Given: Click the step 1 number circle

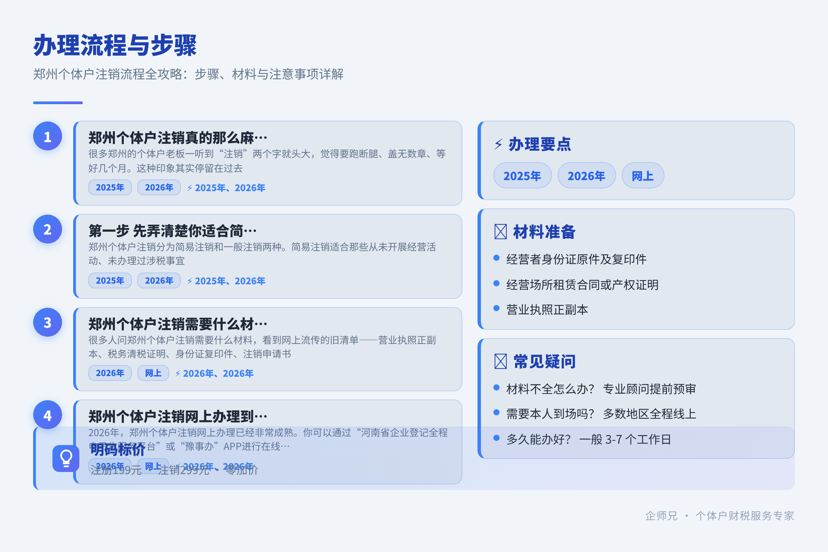Looking at the screenshot, I should 48,136.
